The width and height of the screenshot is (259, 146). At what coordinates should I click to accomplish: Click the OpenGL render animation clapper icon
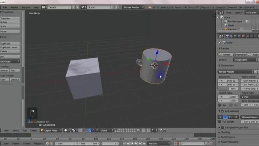point(165,131)
